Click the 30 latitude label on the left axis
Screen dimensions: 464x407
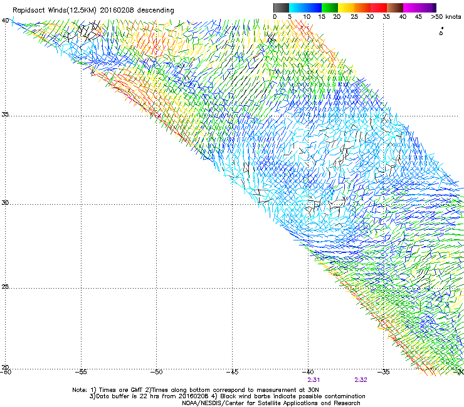[x=5, y=203]
